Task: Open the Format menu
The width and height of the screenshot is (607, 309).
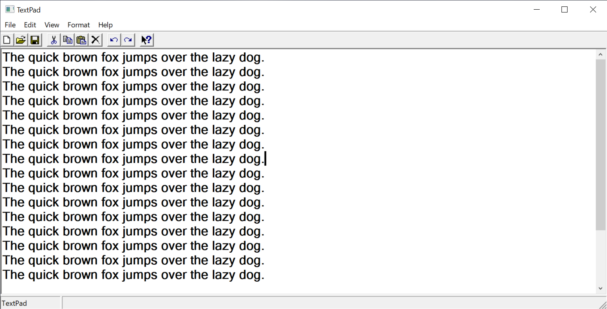Action: [79, 25]
